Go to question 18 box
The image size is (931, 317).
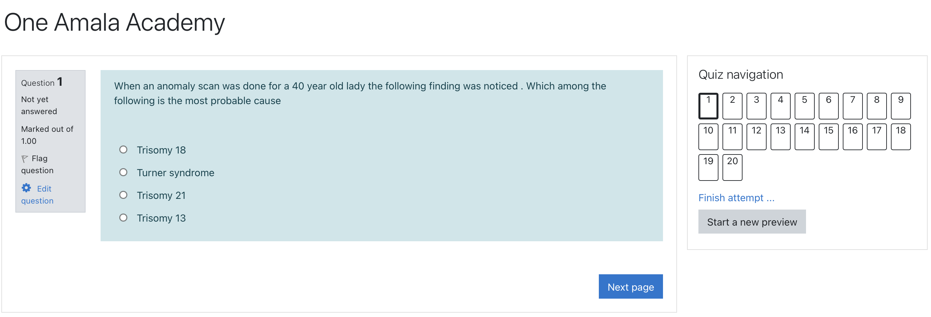tap(900, 136)
